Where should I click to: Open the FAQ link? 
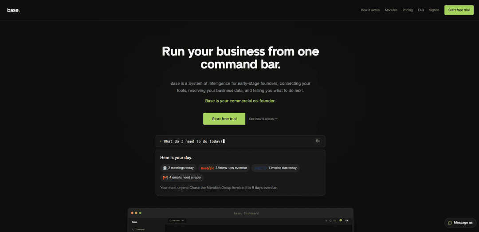420,10
